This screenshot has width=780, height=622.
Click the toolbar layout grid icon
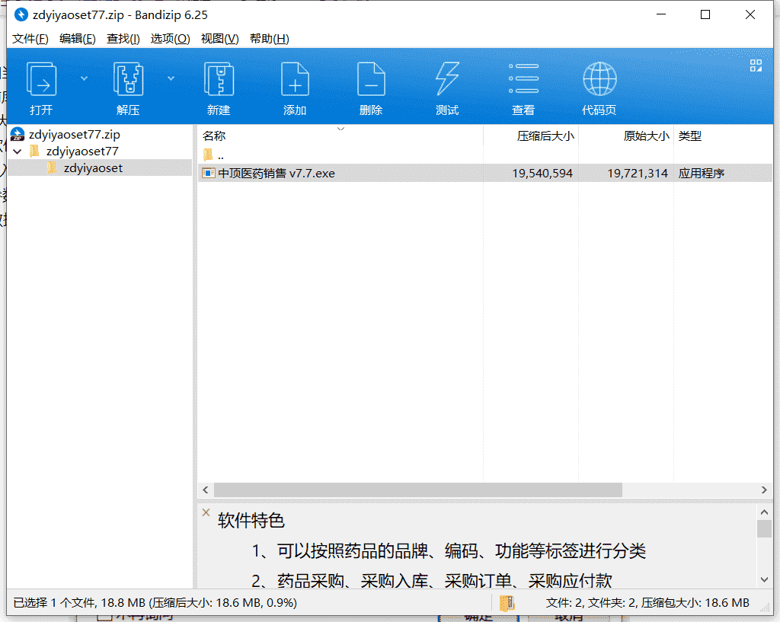click(x=756, y=65)
